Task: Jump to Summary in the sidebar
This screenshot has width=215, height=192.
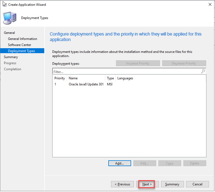Action: pyautogui.click(x=11, y=57)
